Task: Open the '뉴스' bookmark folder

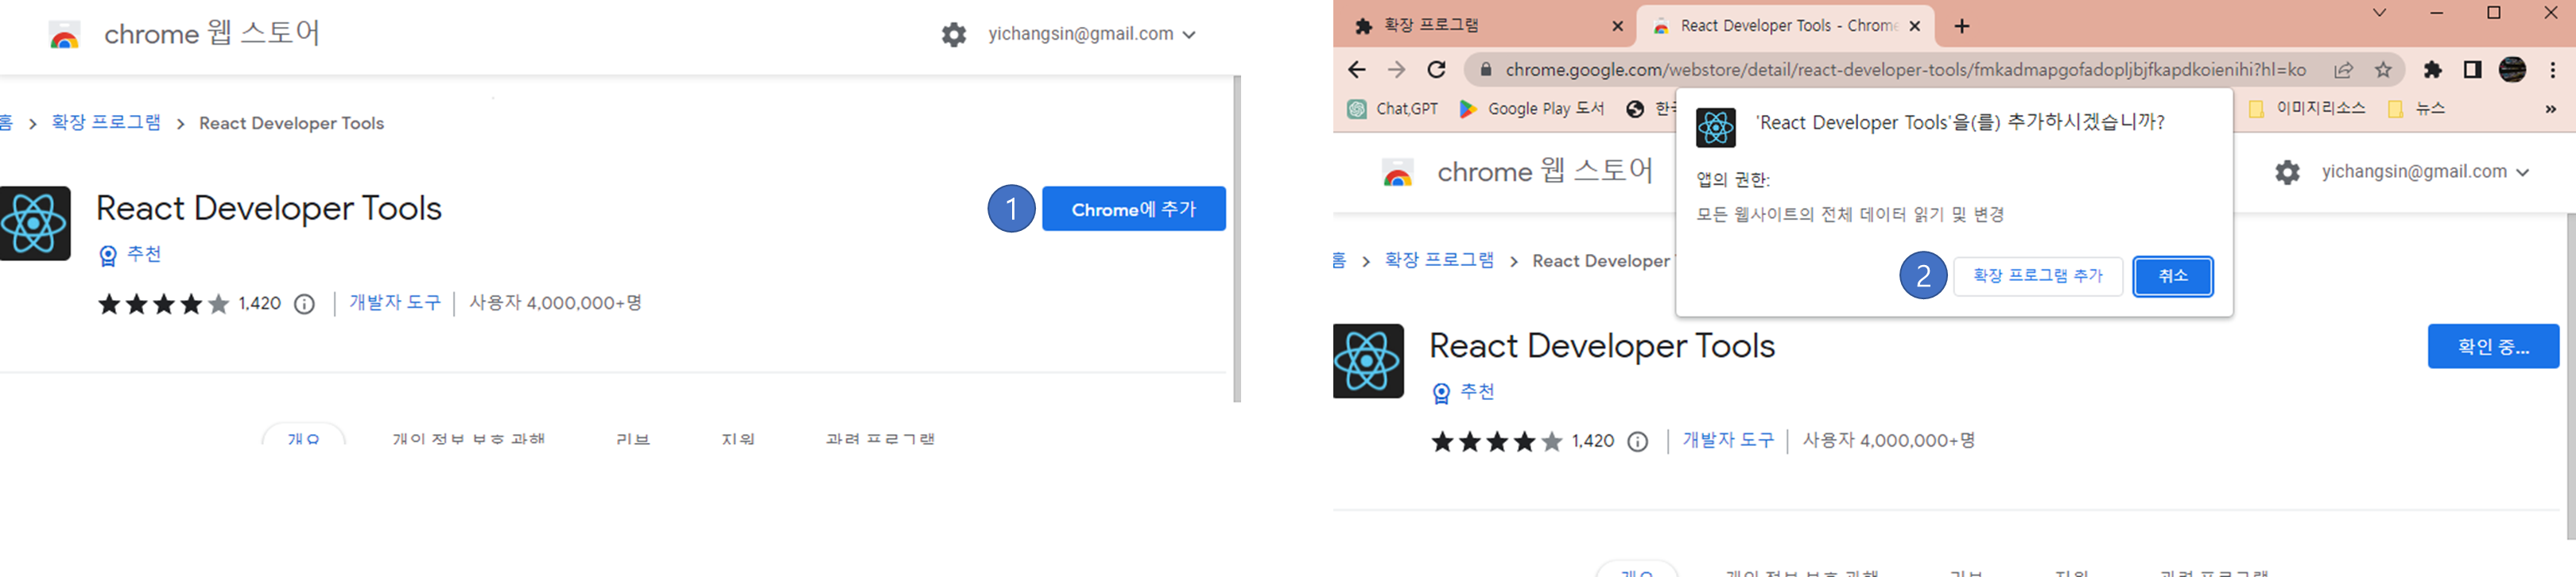Action: [x=2415, y=109]
